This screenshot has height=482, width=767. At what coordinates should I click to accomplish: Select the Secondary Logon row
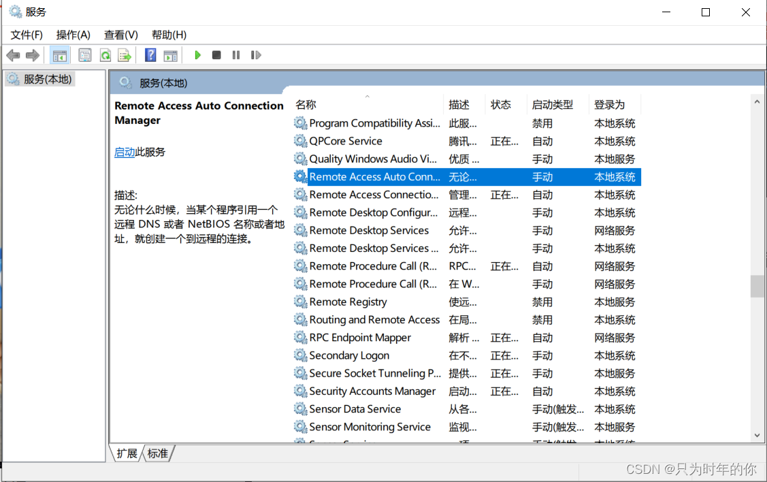point(467,355)
